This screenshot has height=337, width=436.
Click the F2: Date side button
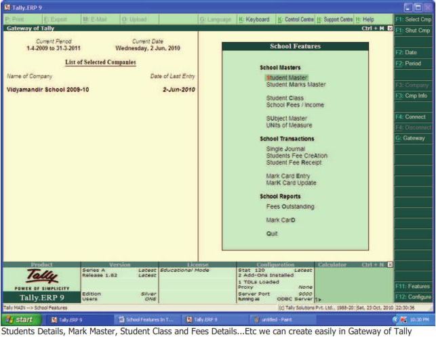[414, 53]
